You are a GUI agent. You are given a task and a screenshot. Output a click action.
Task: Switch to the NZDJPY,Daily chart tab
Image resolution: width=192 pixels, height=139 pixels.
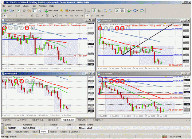click(x=37, y=120)
